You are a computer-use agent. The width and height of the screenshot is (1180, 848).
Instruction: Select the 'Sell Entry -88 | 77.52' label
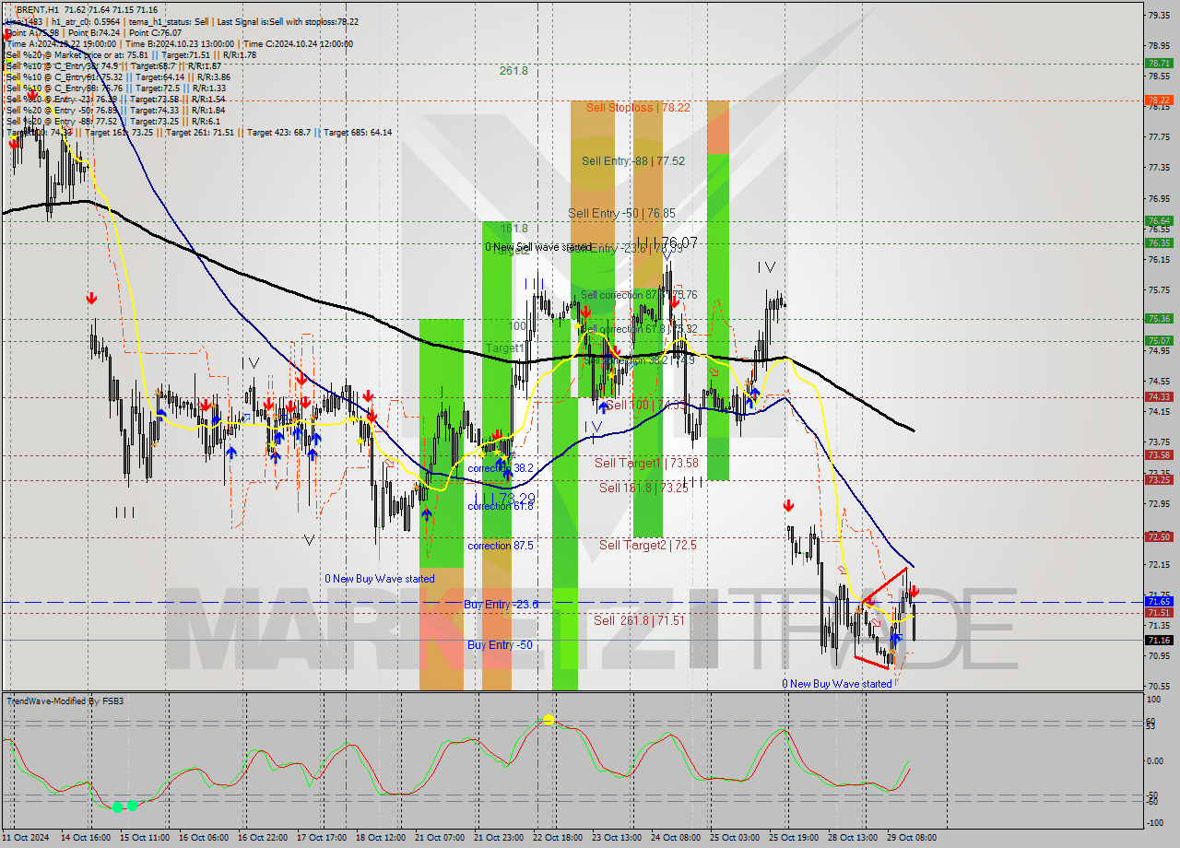632,160
